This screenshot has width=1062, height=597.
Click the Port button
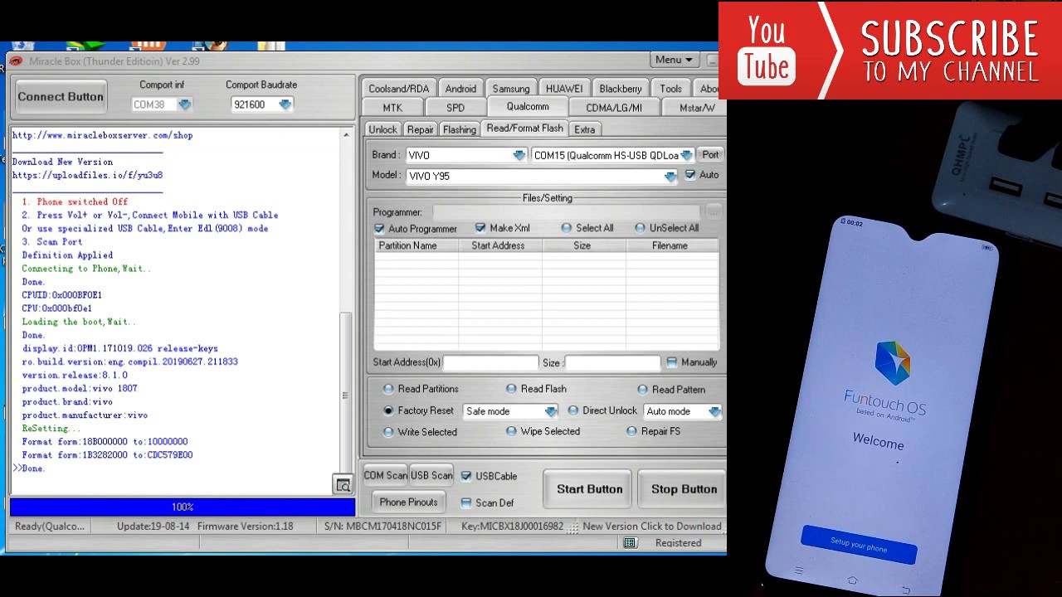710,155
